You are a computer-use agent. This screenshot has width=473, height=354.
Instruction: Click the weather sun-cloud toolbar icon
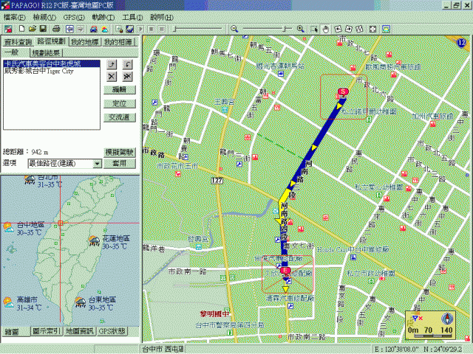click(x=105, y=29)
